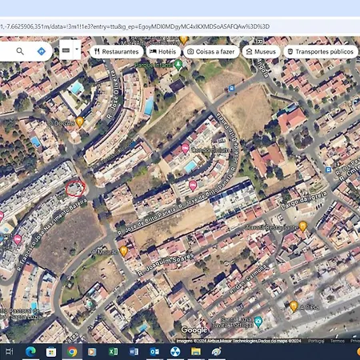Click the Parque Infantil green pin
360x360 pixels.
178,65
